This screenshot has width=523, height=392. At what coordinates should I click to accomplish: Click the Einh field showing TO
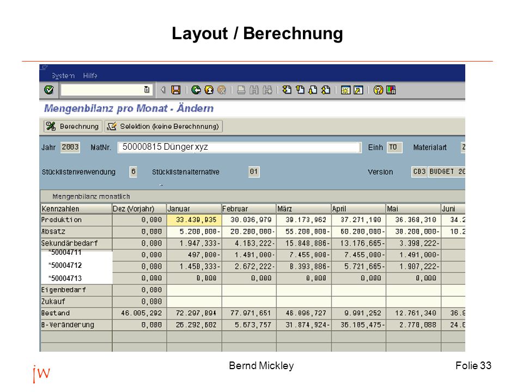tap(394, 148)
